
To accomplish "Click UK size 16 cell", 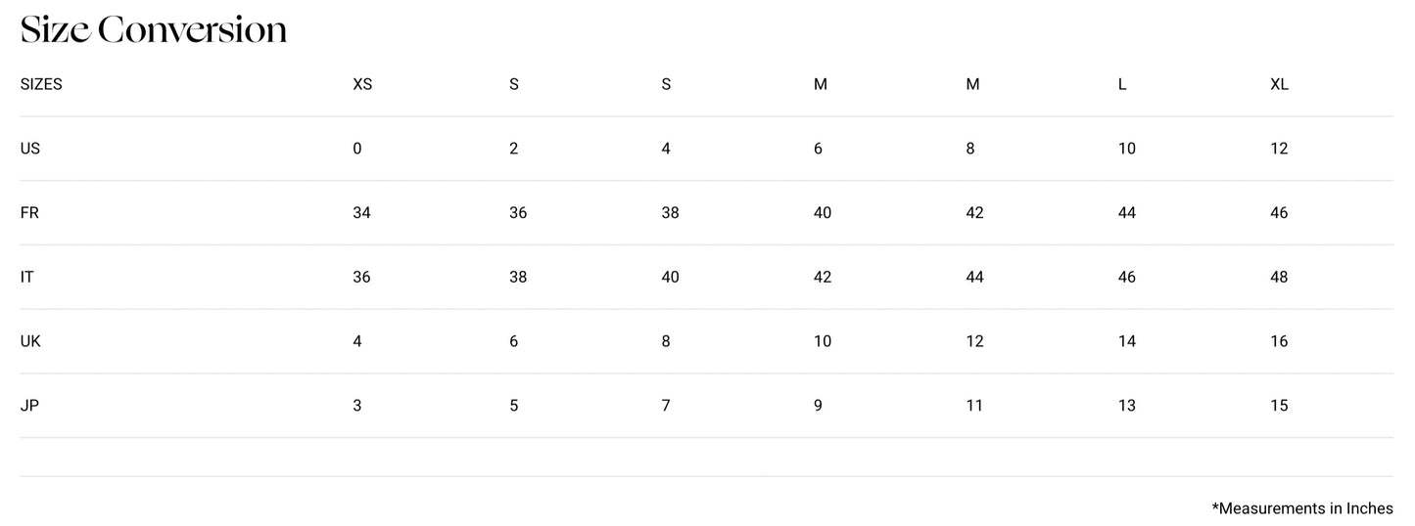I will [1279, 341].
